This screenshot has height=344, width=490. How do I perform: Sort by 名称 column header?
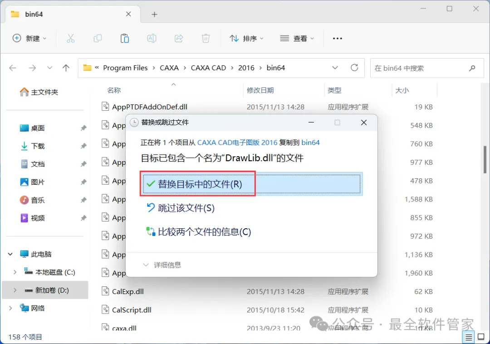(114, 90)
